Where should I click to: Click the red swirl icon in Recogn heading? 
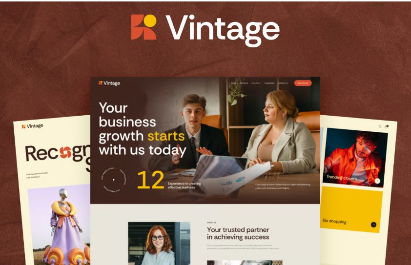pos(65,153)
